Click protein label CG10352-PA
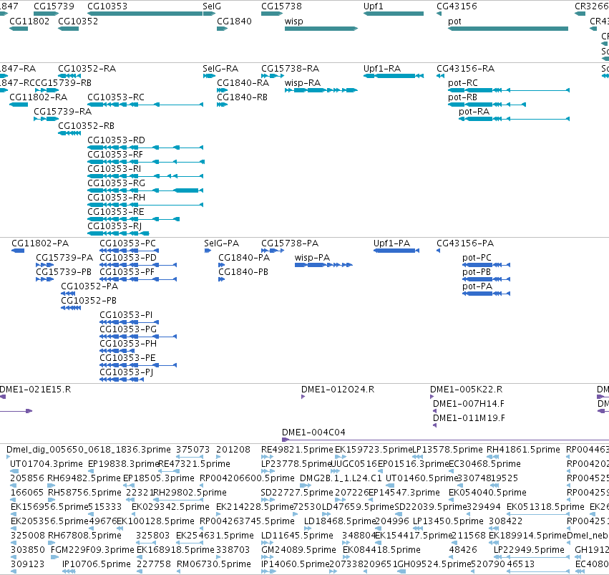Image resolution: width=609 pixels, height=575 pixels. (x=89, y=286)
